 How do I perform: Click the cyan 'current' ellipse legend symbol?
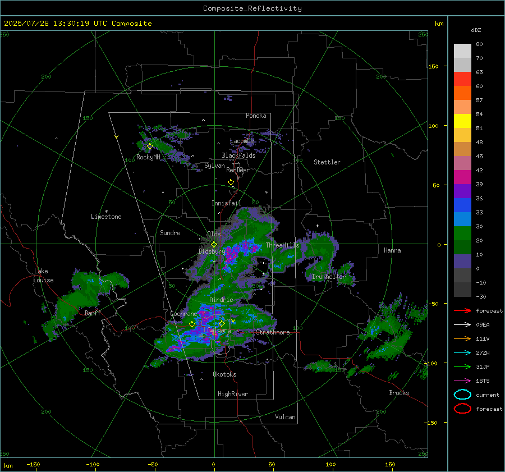click(x=462, y=395)
